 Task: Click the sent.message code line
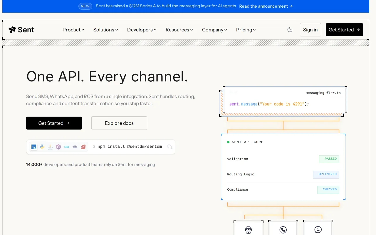pos(269,104)
